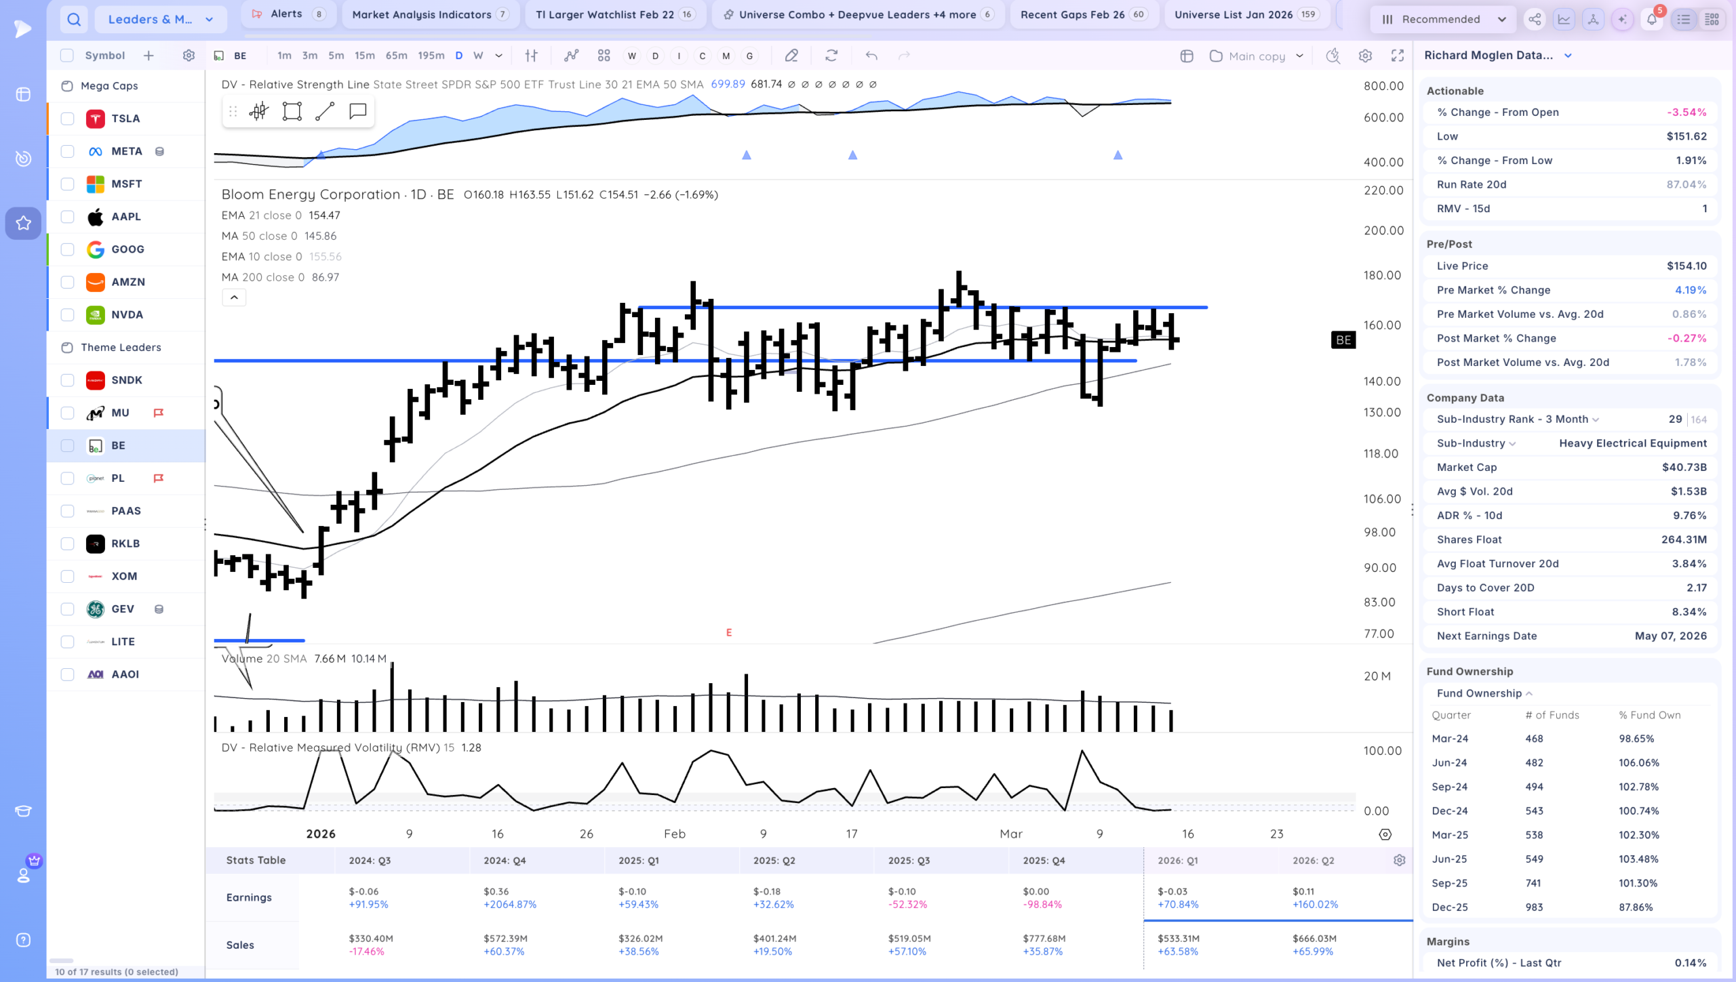The width and height of the screenshot is (1736, 982).
Task: Open the comment annotation tool
Action: (357, 111)
